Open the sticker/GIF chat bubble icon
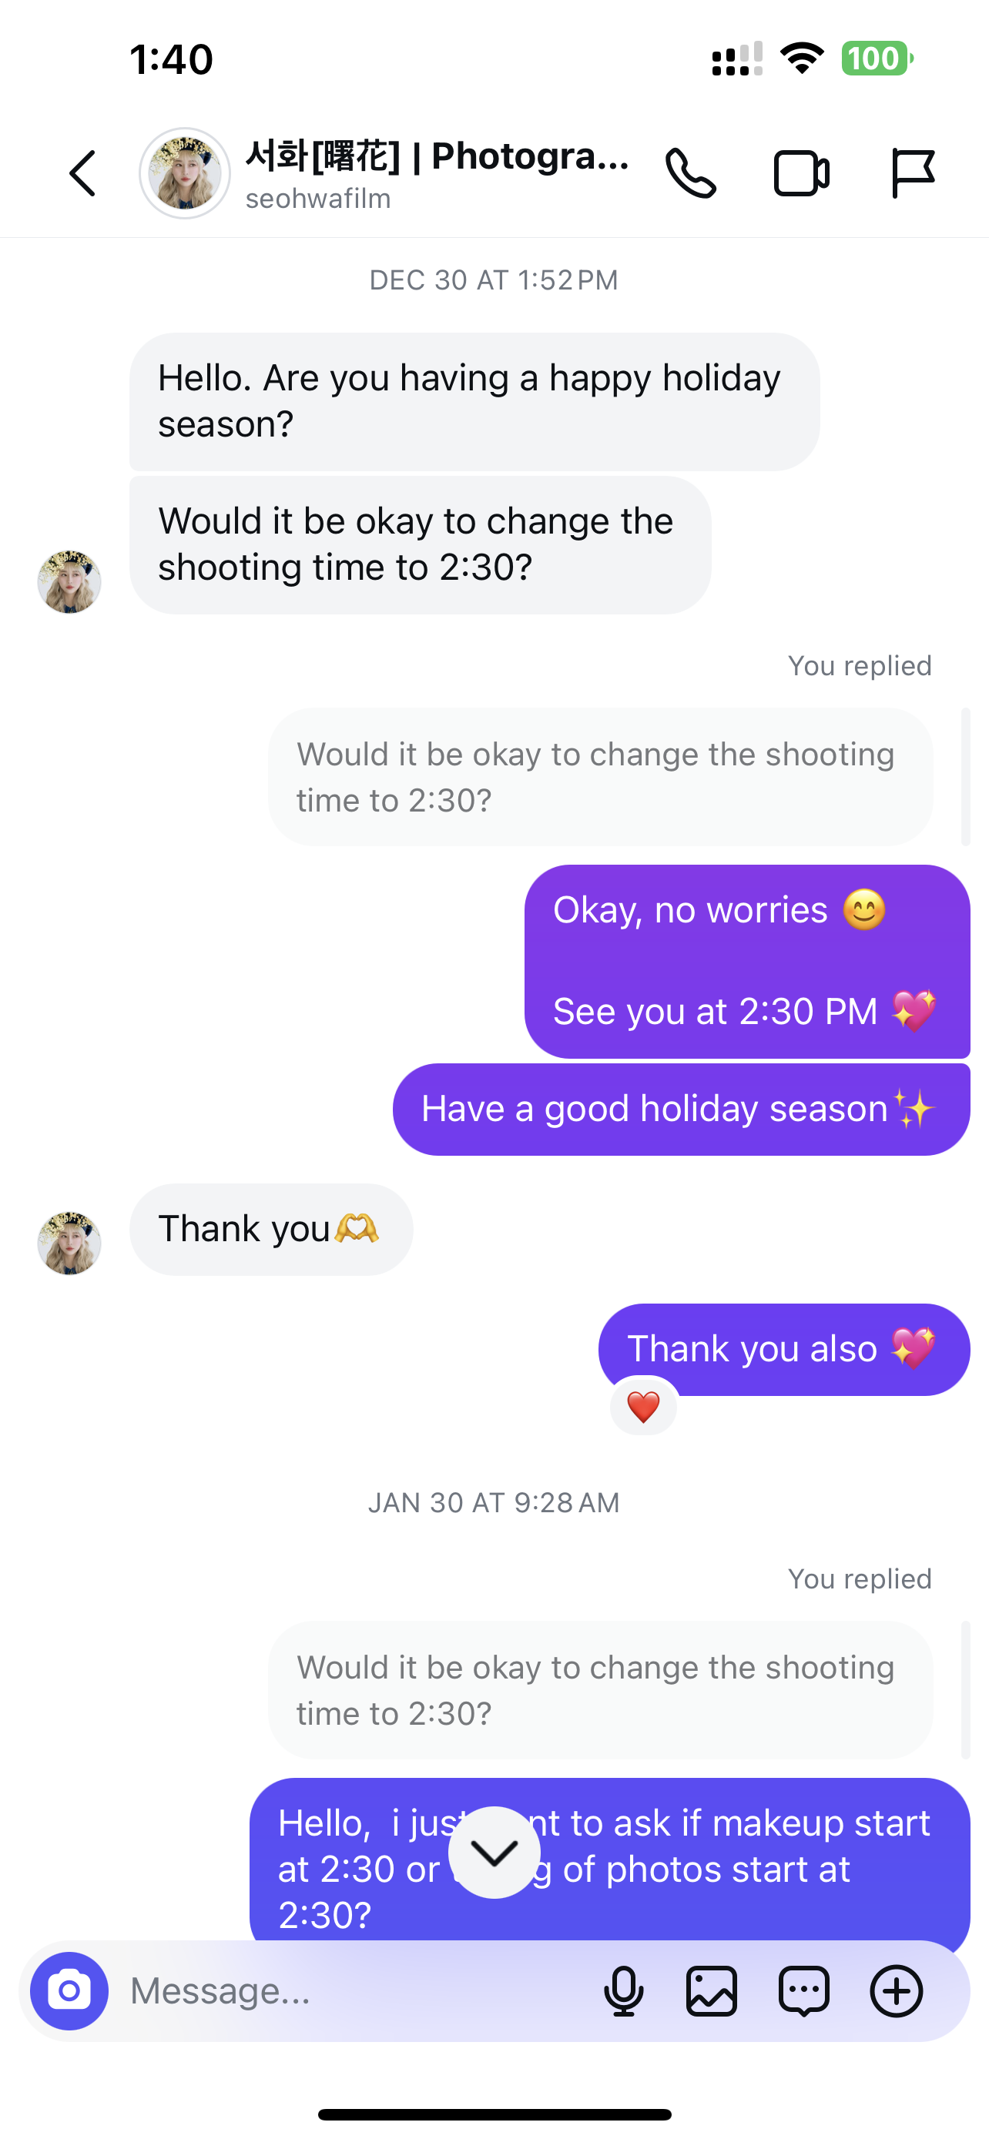Viewport: 989px width, 2139px height. [x=804, y=1990]
